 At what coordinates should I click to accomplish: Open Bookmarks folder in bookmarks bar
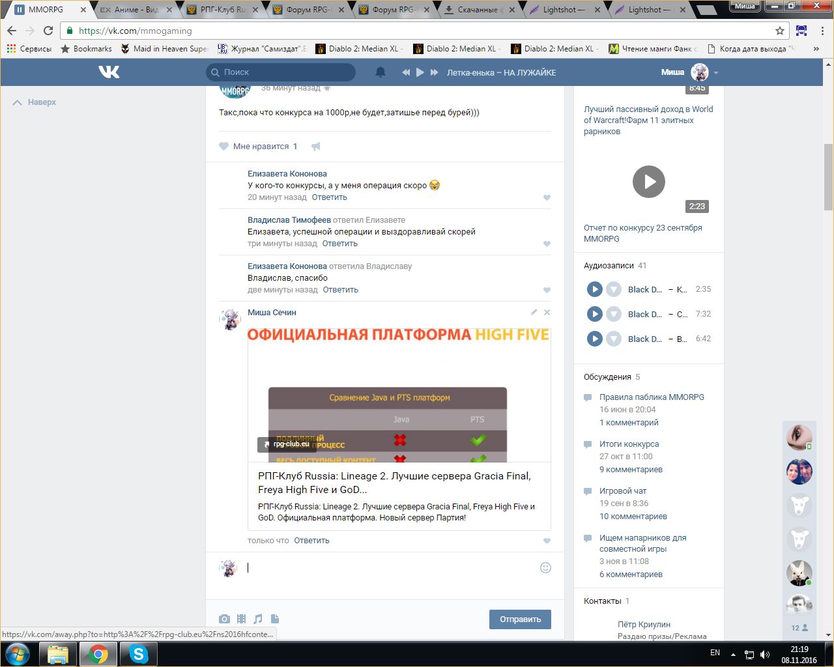[86, 49]
